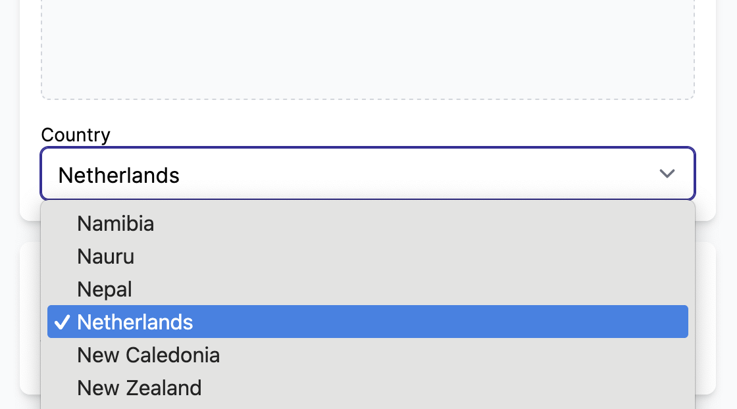737x409 pixels.
Task: Click the checkmark beside Netherlands
Action: point(62,322)
